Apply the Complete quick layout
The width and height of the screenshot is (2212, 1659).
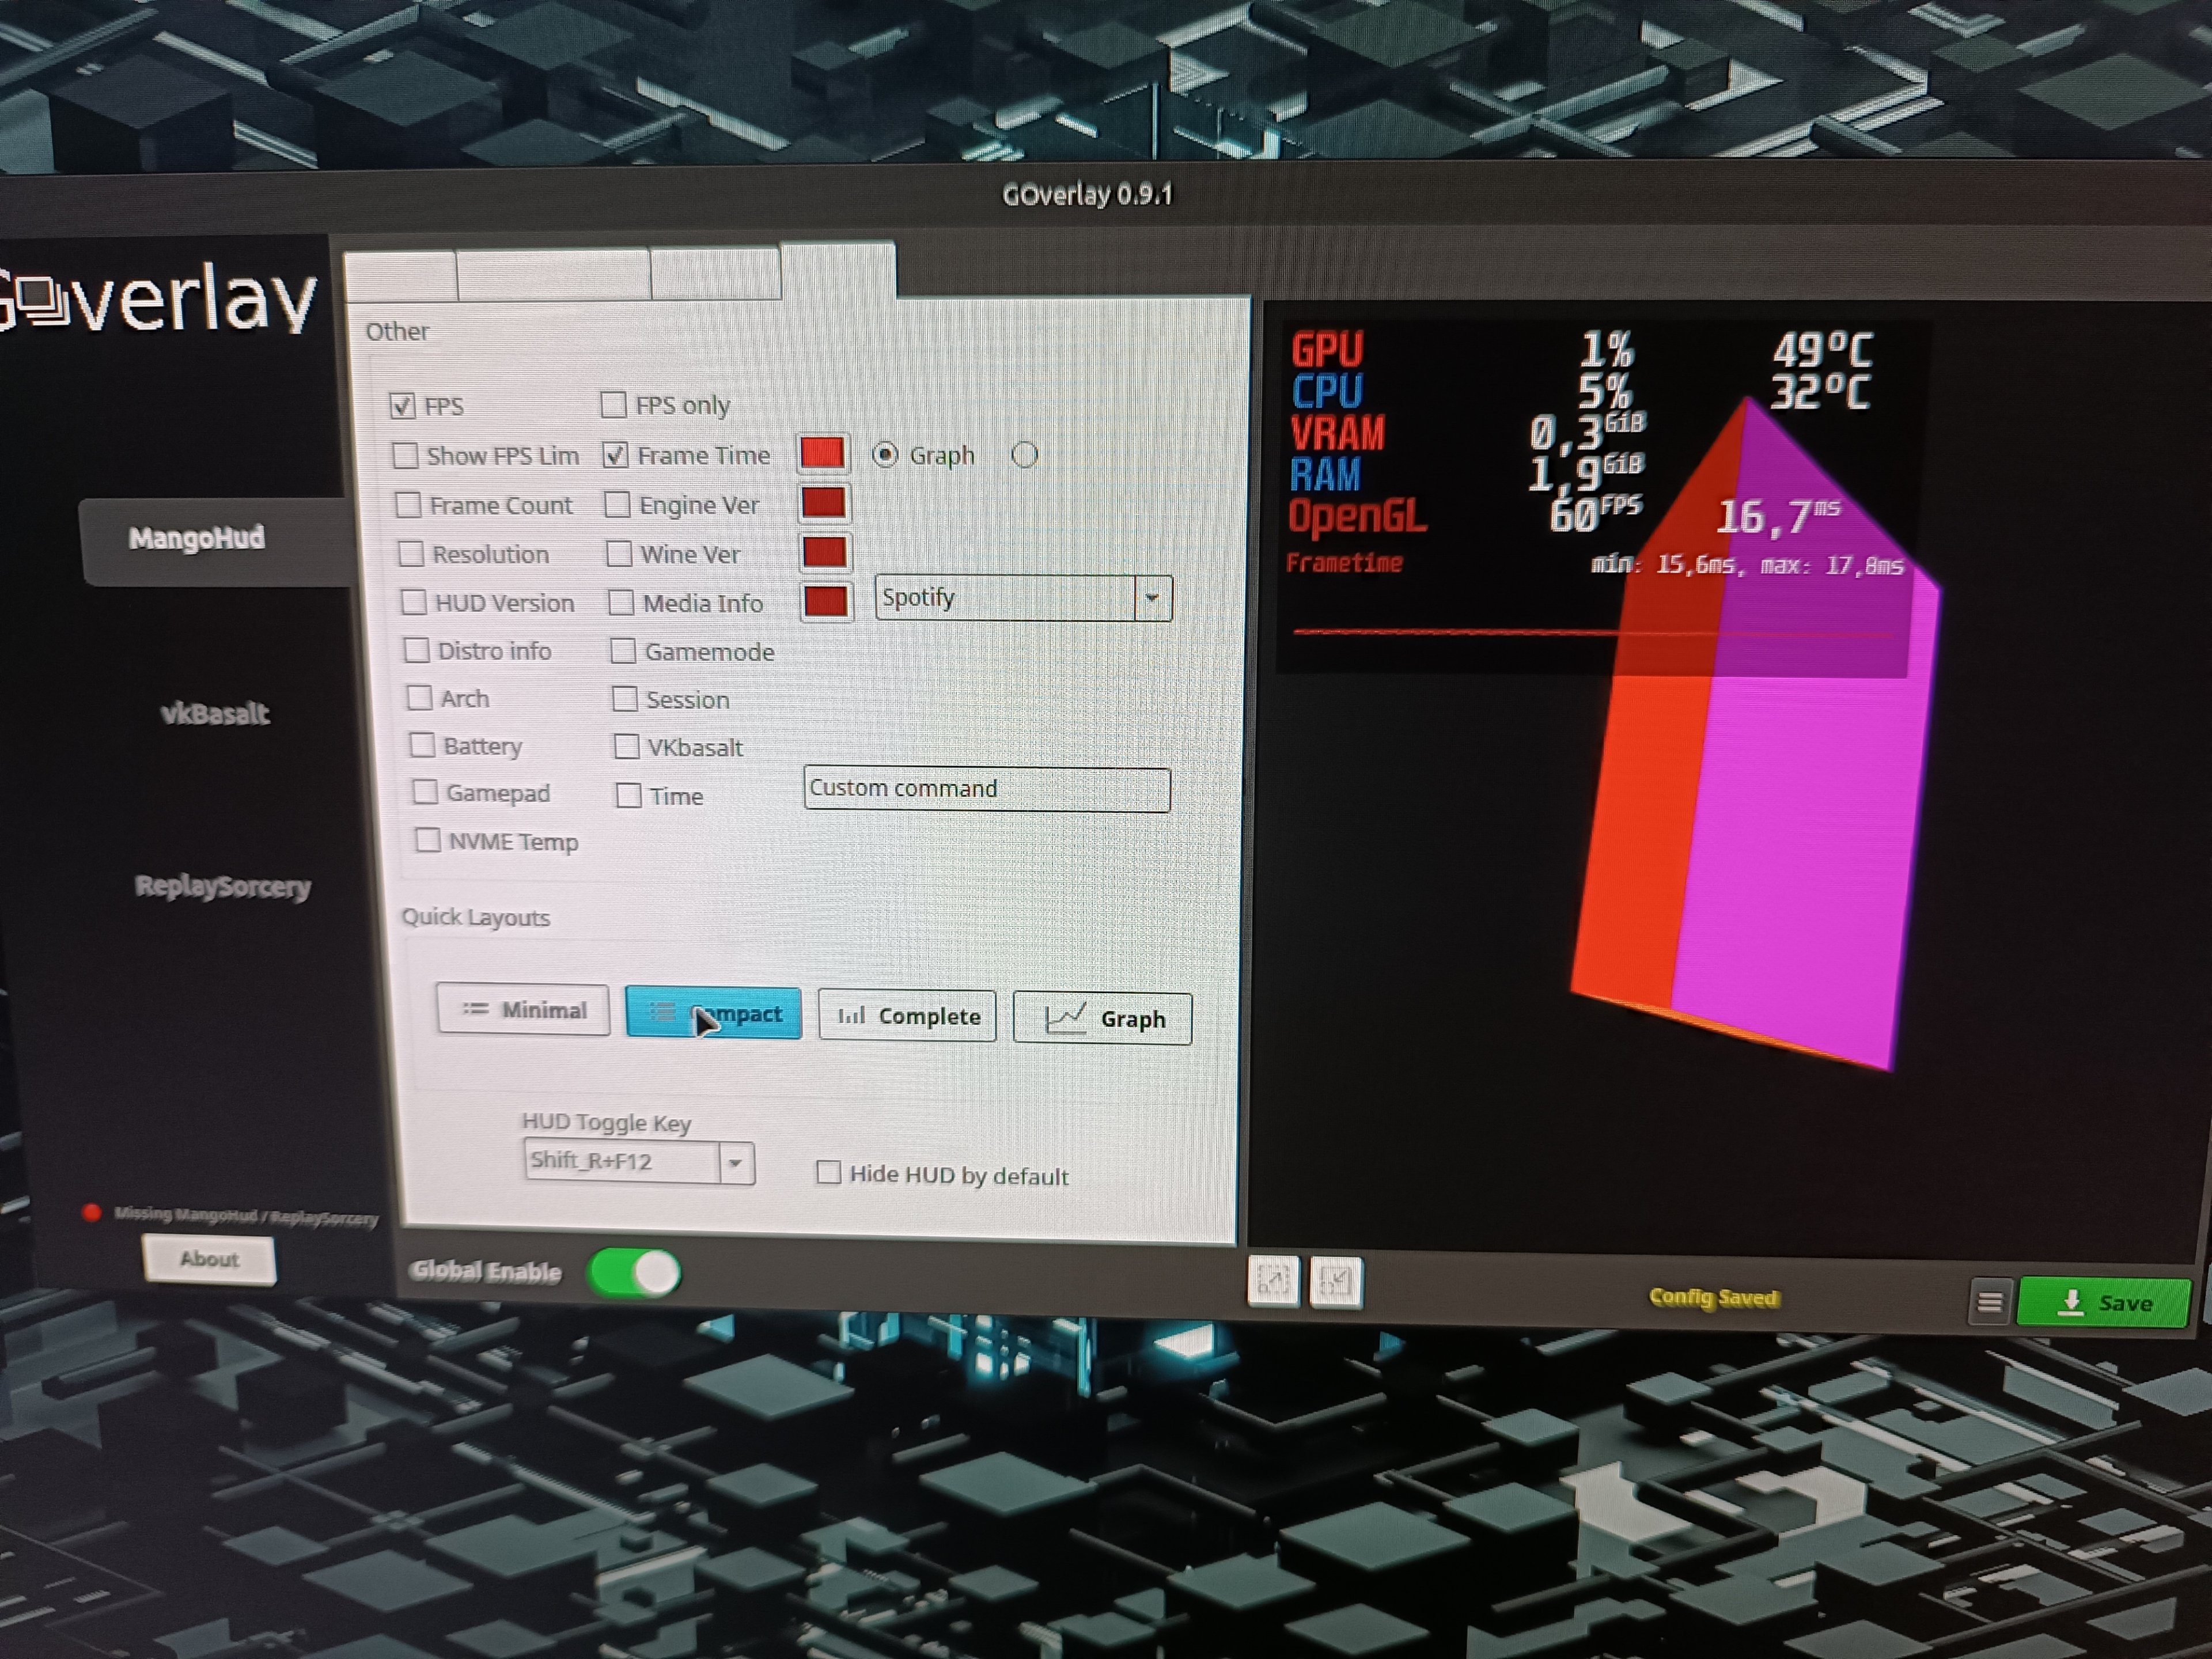click(x=907, y=1016)
